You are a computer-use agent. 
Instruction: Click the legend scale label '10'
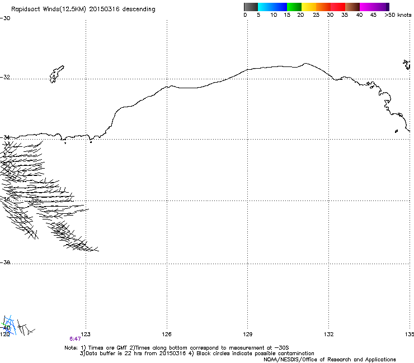[x=274, y=15]
